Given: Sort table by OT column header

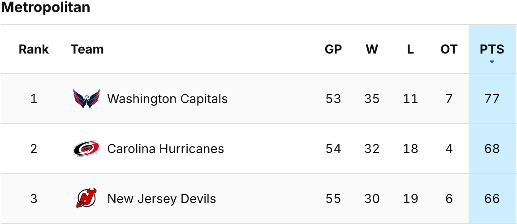Looking at the screenshot, I should pyautogui.click(x=449, y=49).
